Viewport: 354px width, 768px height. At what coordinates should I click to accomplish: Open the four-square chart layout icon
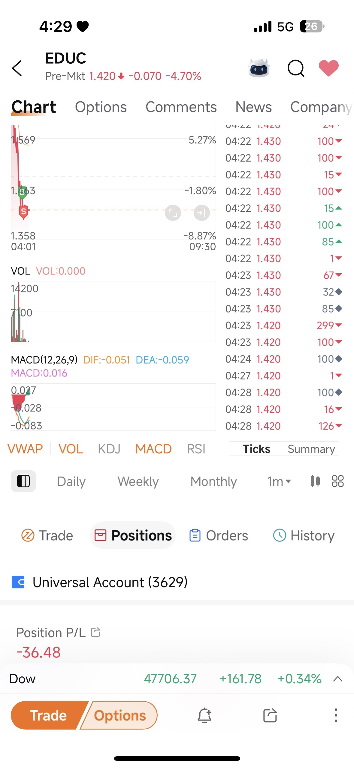pyautogui.click(x=337, y=481)
